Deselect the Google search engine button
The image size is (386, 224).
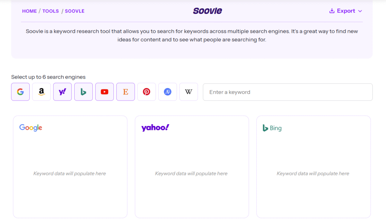[x=20, y=92]
